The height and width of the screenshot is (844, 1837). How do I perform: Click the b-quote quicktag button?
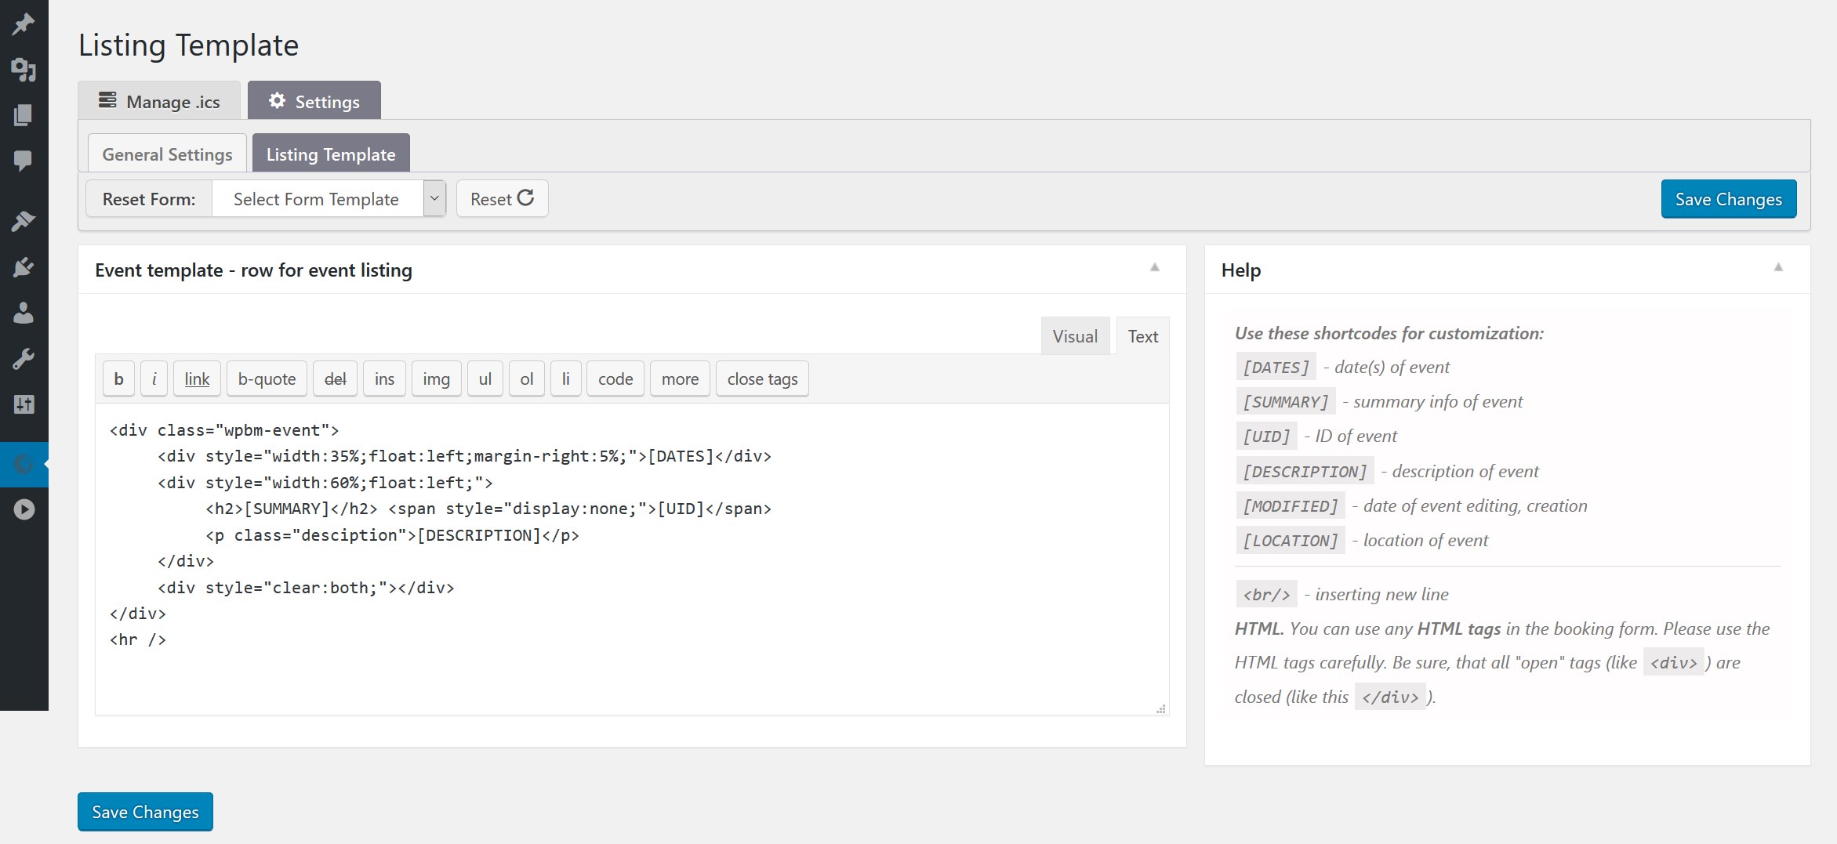pyautogui.click(x=267, y=379)
